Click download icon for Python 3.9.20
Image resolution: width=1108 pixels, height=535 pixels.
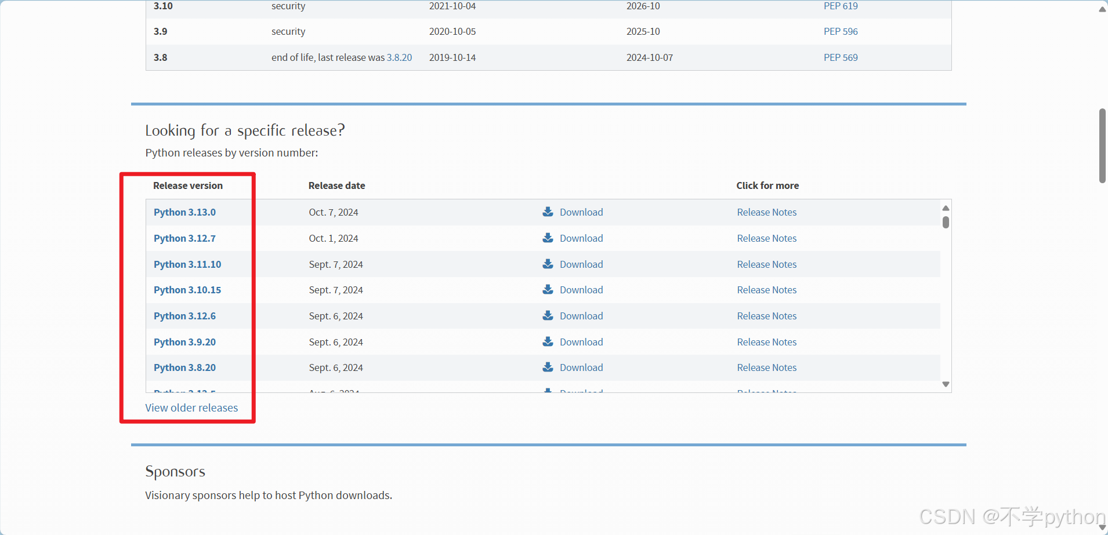(x=548, y=341)
